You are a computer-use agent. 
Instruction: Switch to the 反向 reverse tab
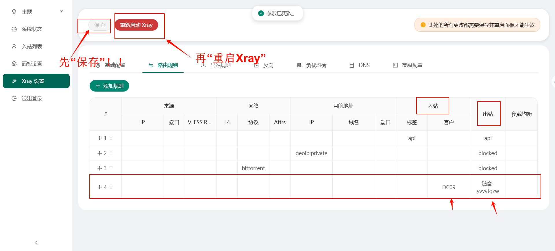coord(264,65)
